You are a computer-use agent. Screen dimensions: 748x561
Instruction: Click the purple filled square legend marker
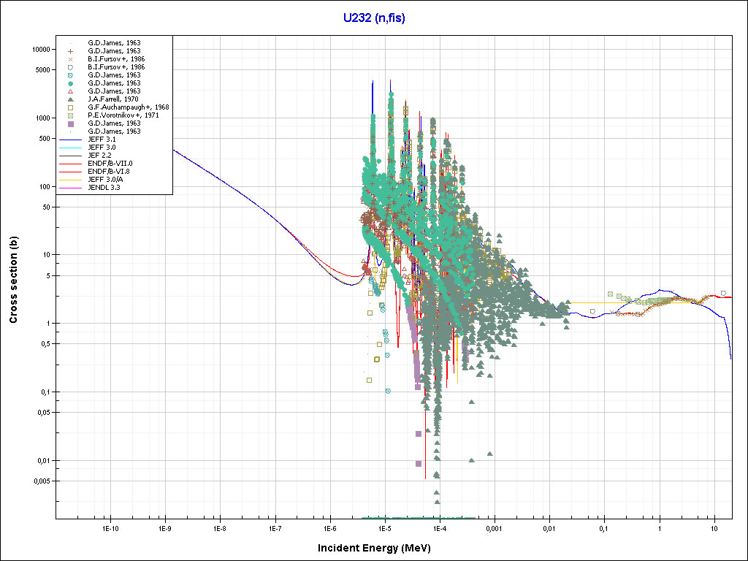click(x=71, y=123)
